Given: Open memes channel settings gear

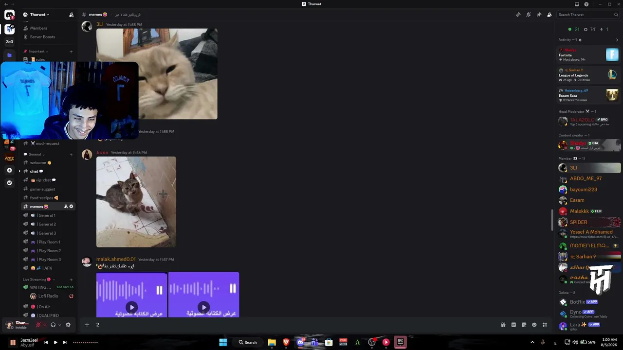Looking at the screenshot, I should (x=71, y=207).
